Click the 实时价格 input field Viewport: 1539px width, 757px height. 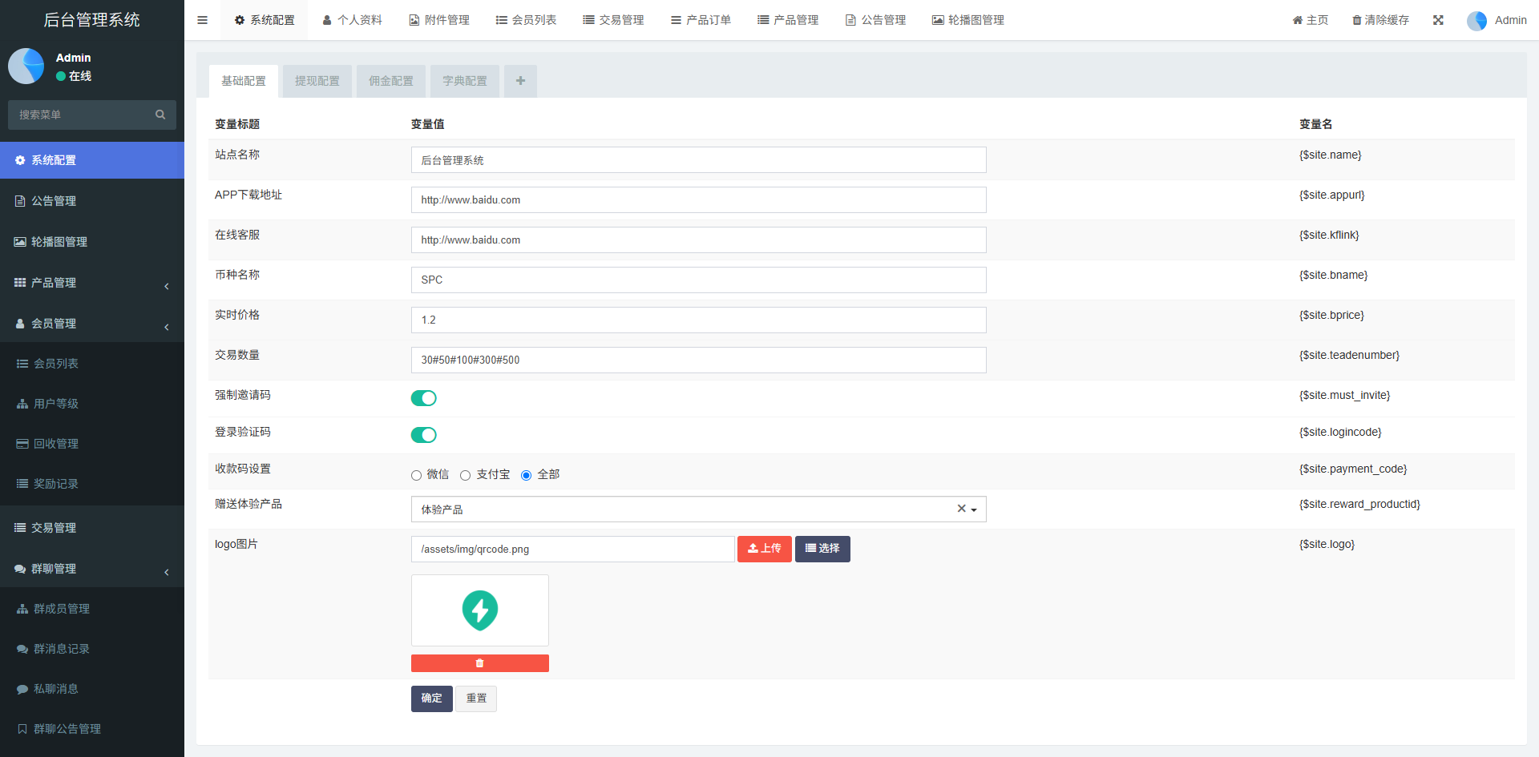697,320
